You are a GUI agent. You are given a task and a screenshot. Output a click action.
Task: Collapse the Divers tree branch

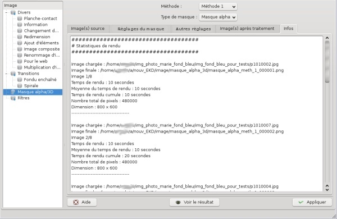6,12
